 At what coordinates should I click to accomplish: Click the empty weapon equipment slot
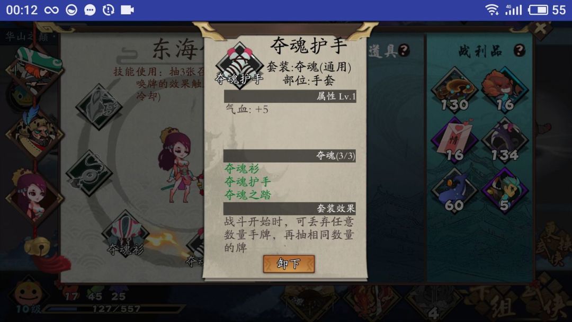pos(99,107)
